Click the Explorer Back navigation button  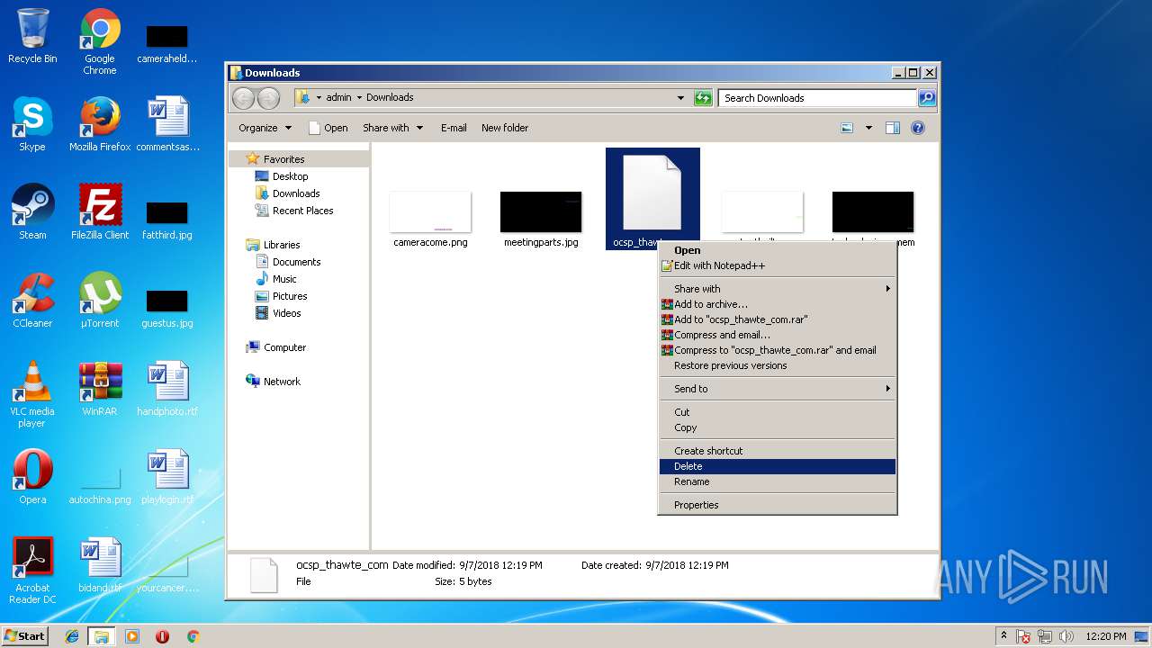[243, 98]
